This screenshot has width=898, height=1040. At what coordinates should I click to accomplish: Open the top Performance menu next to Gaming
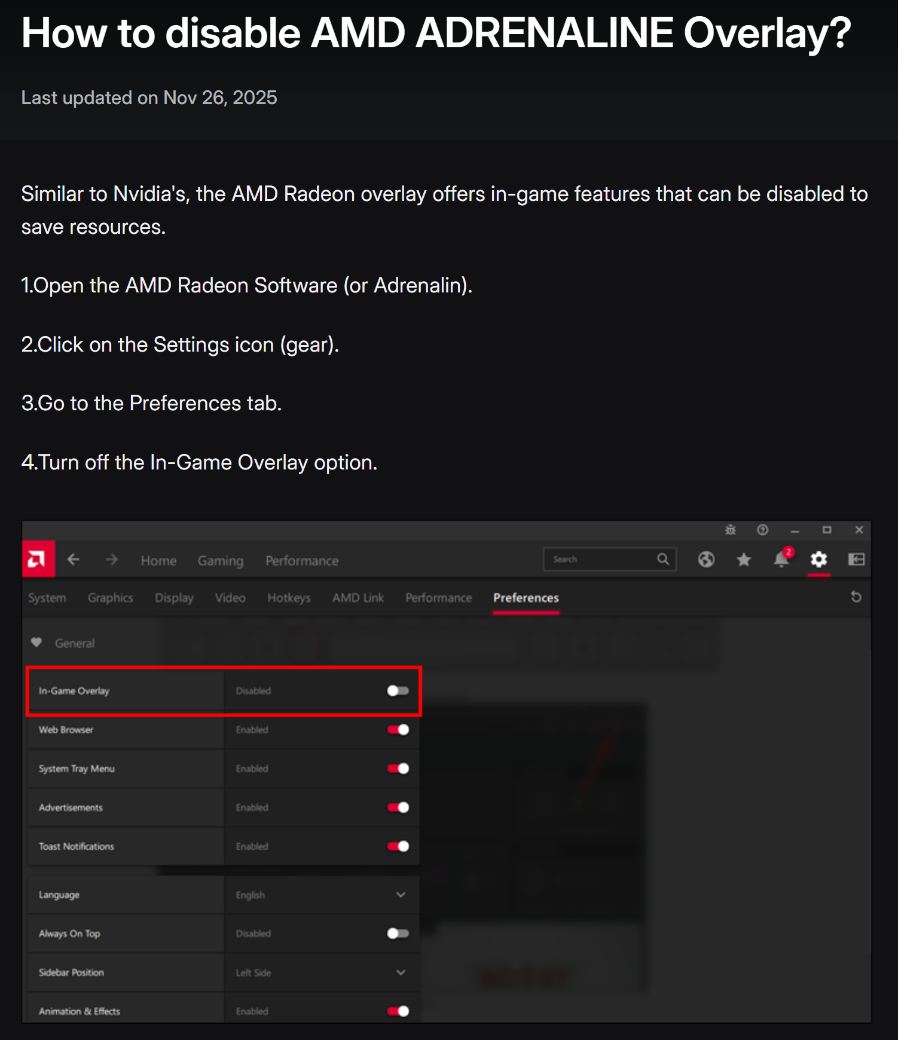click(x=302, y=560)
